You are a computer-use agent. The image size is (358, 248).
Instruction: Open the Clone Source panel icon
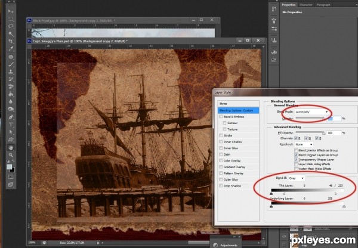click(274, 41)
